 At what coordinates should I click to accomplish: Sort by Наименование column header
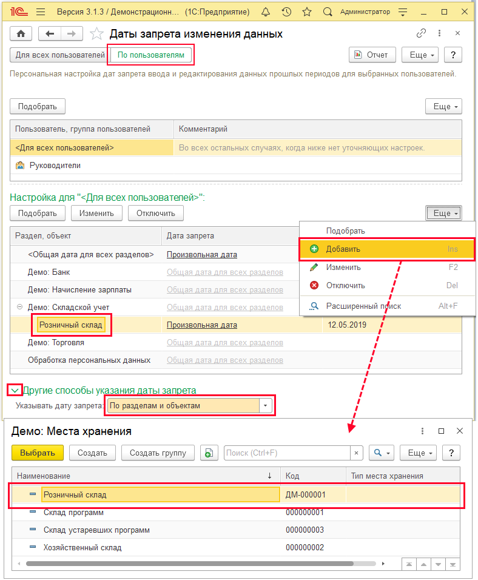click(147, 476)
